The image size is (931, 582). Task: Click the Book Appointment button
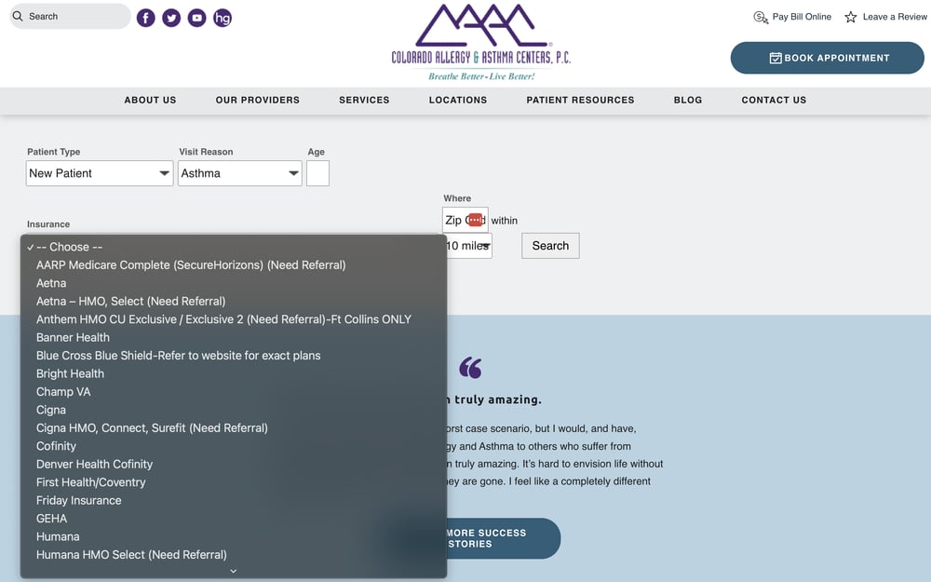(x=827, y=58)
